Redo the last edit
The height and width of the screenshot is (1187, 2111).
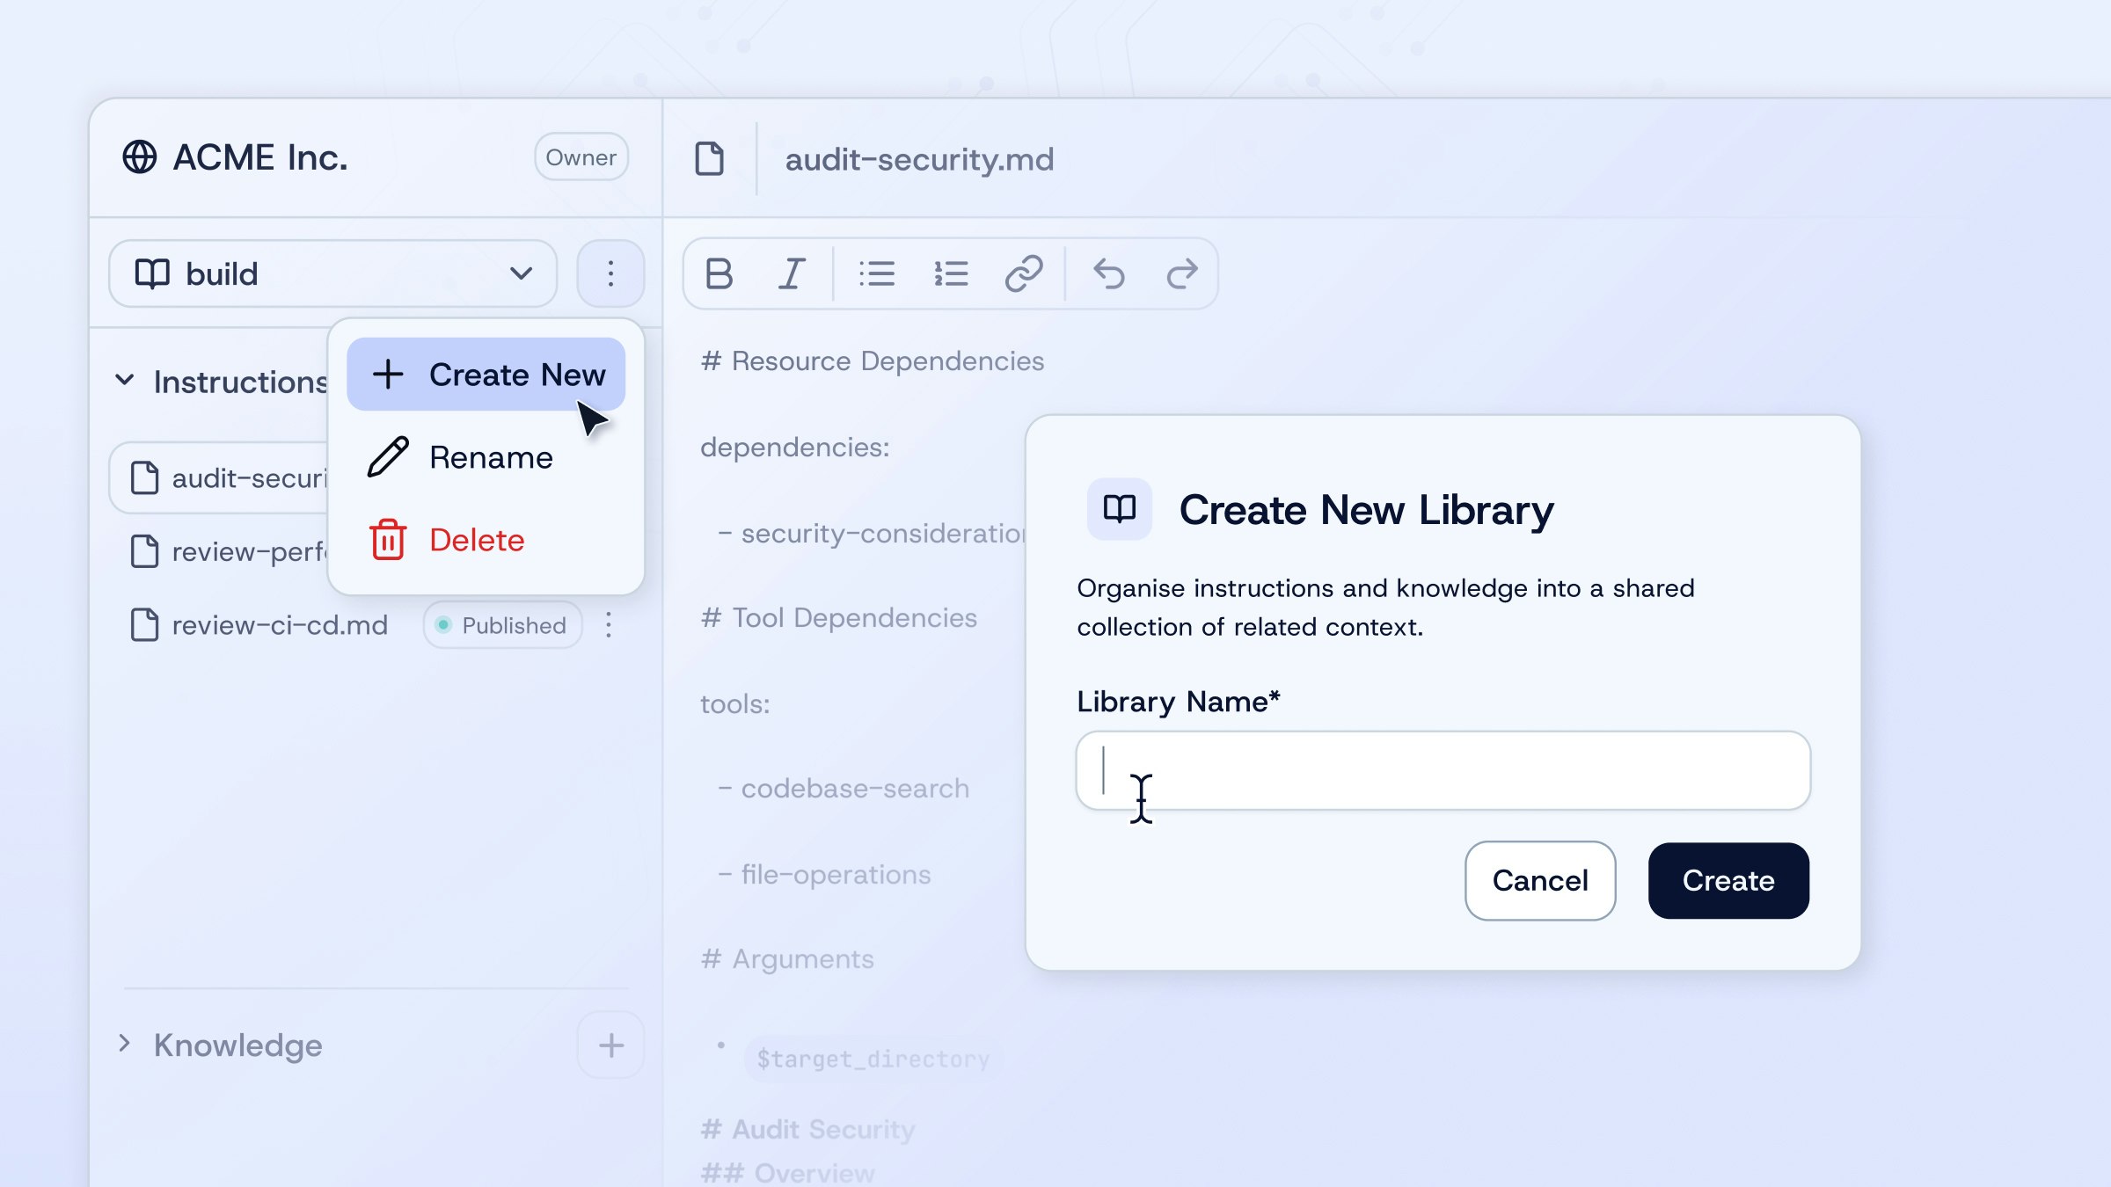point(1182,273)
